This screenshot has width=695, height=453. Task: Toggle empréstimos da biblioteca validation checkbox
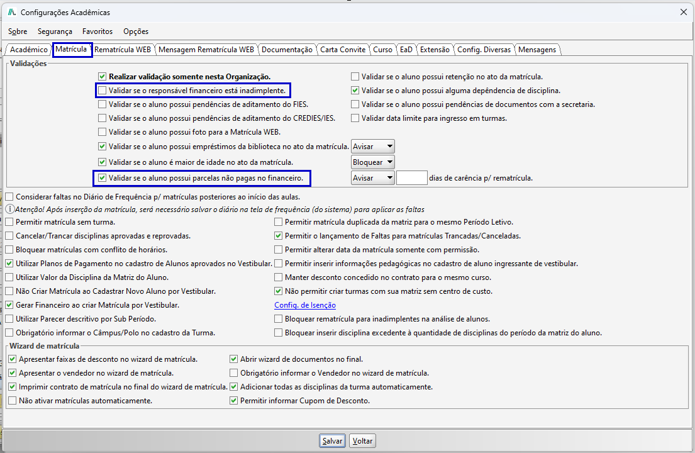pyautogui.click(x=102, y=146)
